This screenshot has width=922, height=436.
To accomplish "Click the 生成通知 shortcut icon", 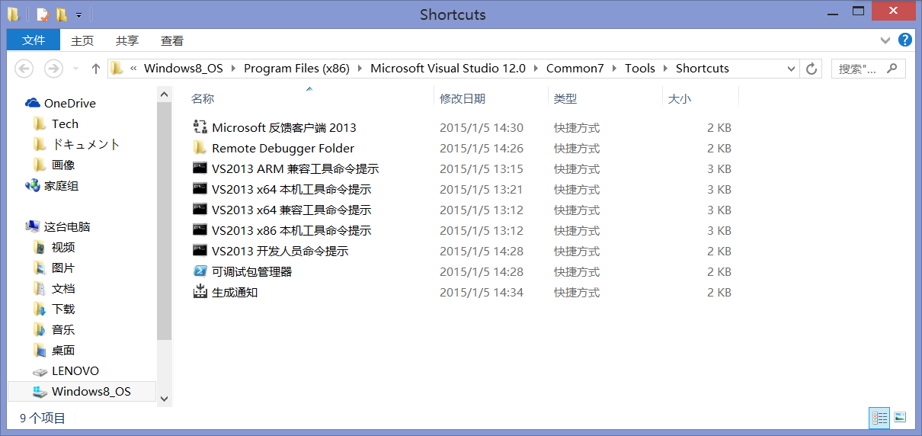I will point(200,292).
